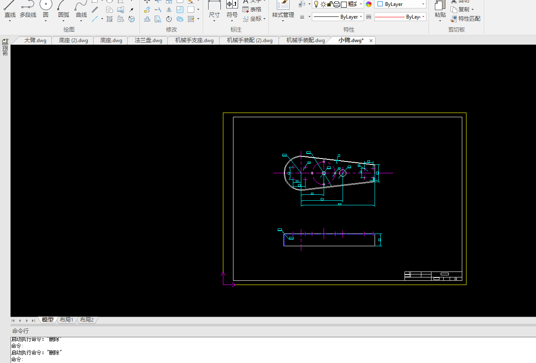The height and width of the screenshot is (363, 536).
Task: Toggle the layer freeze sun icon
Action: [x=323, y=4]
